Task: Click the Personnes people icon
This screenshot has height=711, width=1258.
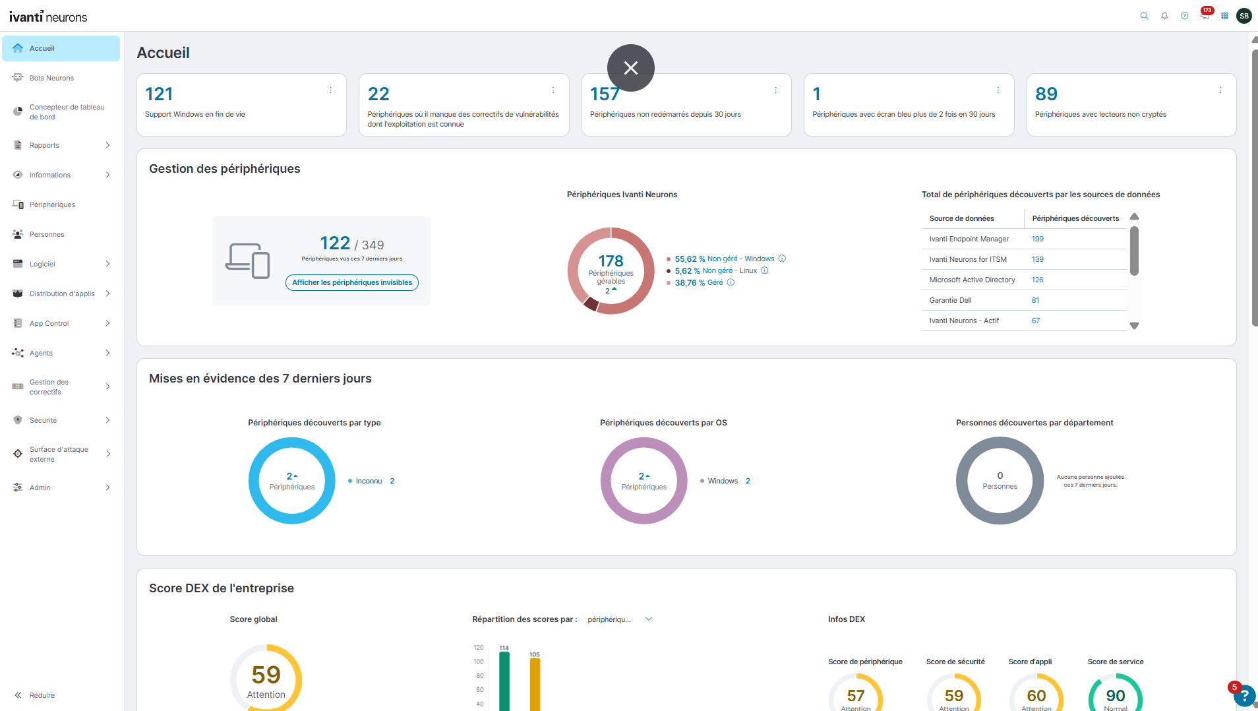Action: [x=18, y=234]
